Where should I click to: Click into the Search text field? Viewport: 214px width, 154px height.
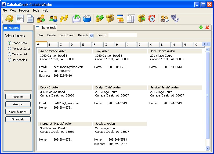[x=123, y=35]
